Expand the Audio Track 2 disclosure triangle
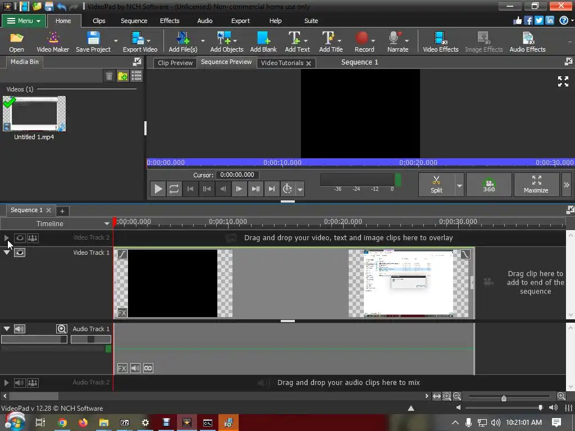This screenshot has width=575, height=431. point(6,383)
